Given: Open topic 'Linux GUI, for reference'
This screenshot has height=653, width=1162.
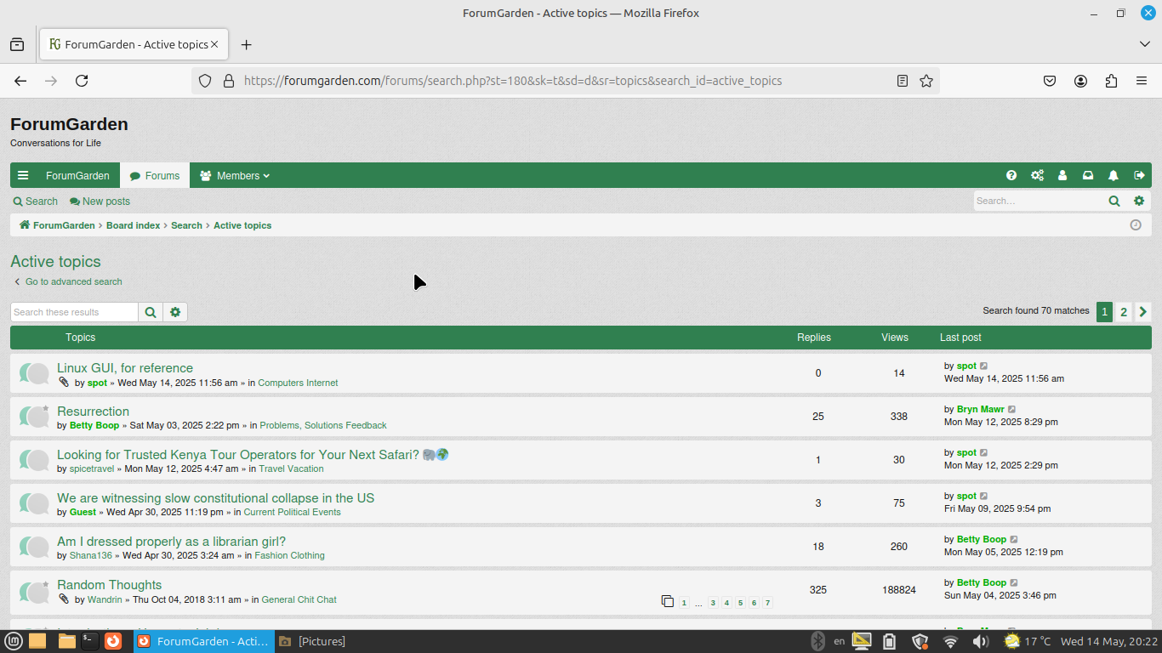Looking at the screenshot, I should [125, 368].
